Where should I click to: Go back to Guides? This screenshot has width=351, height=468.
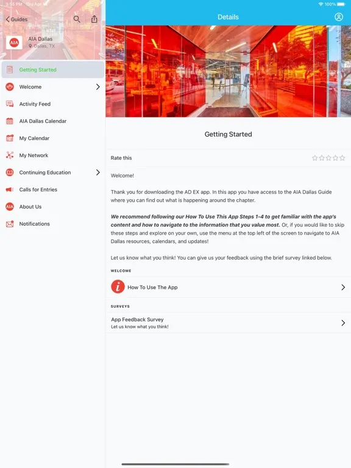(16, 19)
